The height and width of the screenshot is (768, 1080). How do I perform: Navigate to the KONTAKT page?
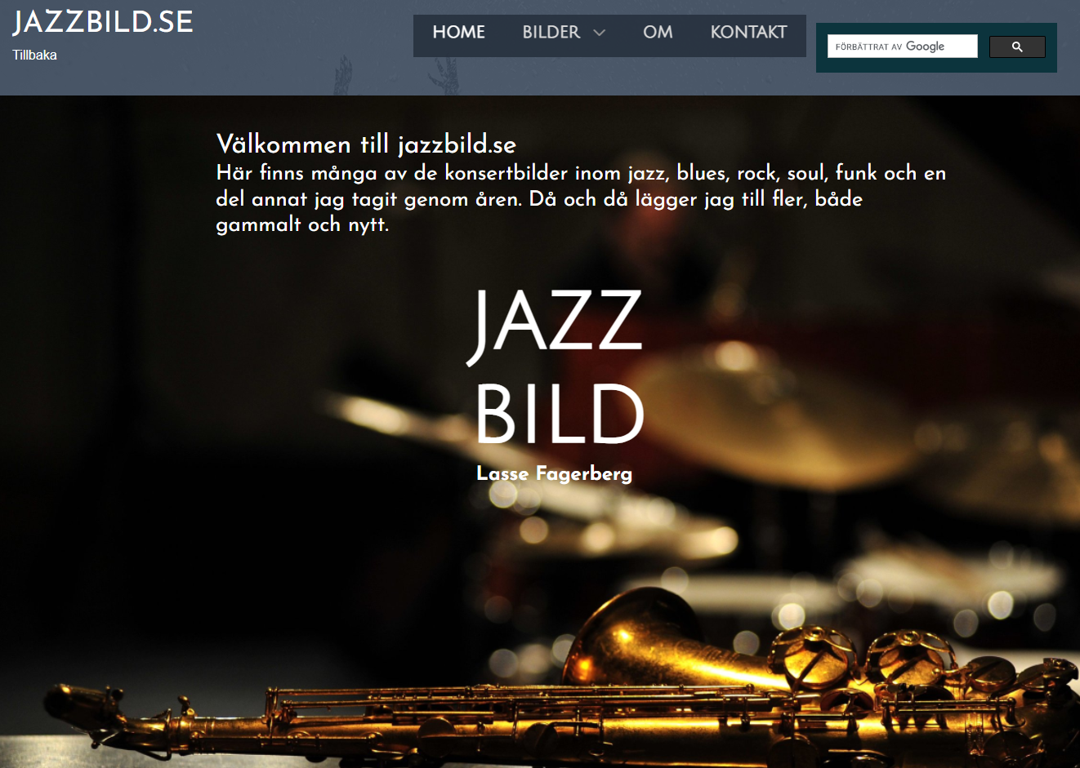pos(748,32)
